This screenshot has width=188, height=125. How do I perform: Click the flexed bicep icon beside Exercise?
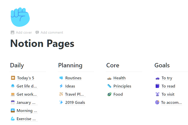[x=13, y=119]
